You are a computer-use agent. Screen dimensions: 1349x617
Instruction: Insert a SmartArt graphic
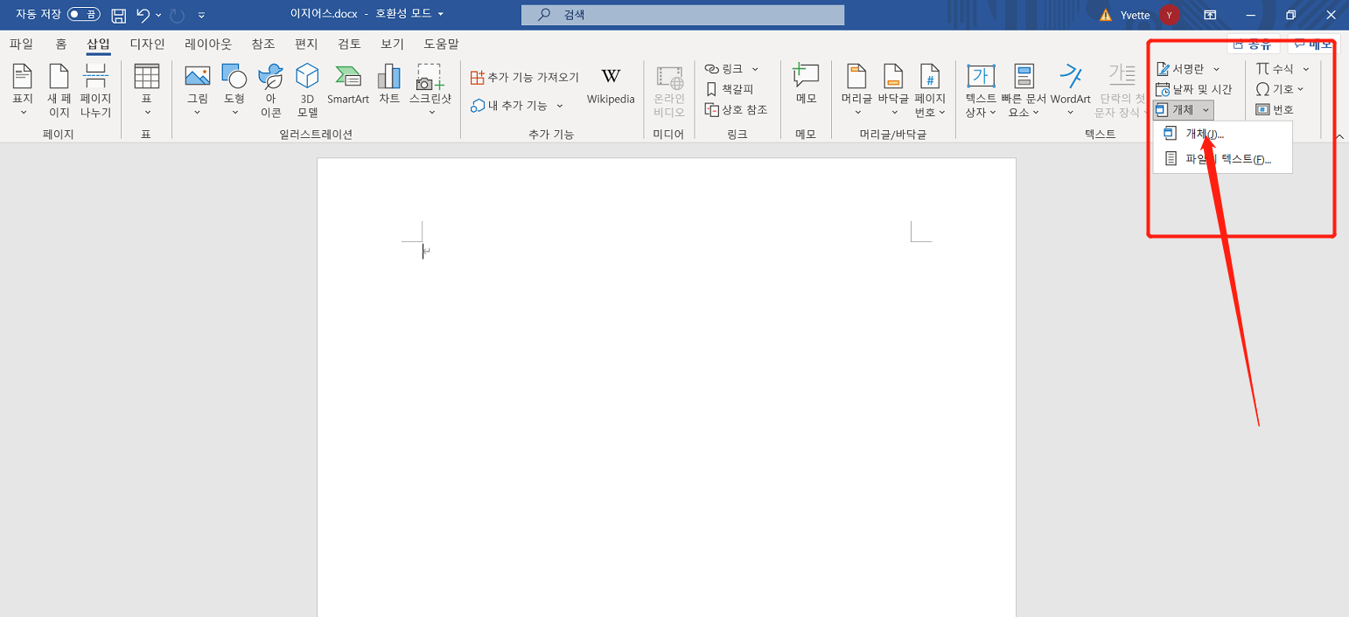pyautogui.click(x=347, y=87)
